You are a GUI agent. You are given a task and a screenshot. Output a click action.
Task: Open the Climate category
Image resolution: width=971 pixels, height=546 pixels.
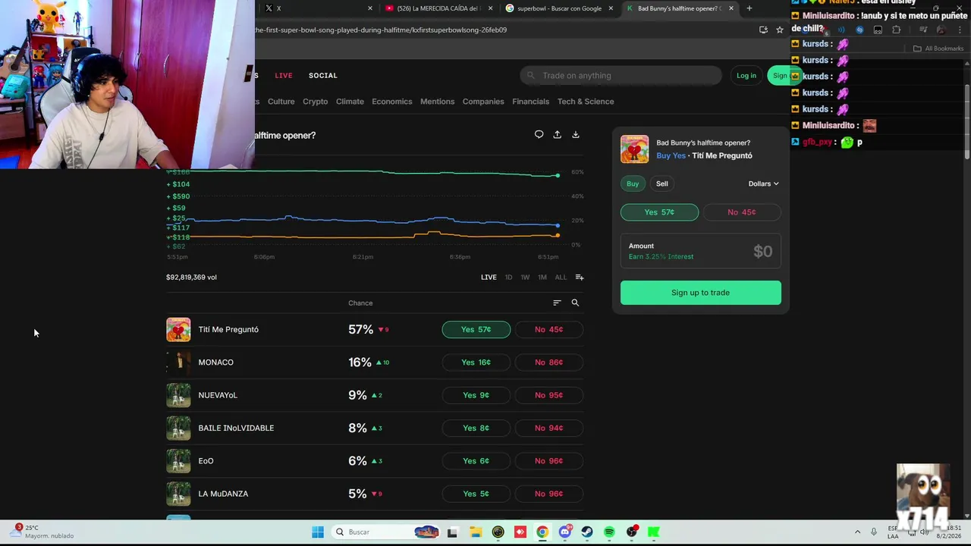[350, 102]
